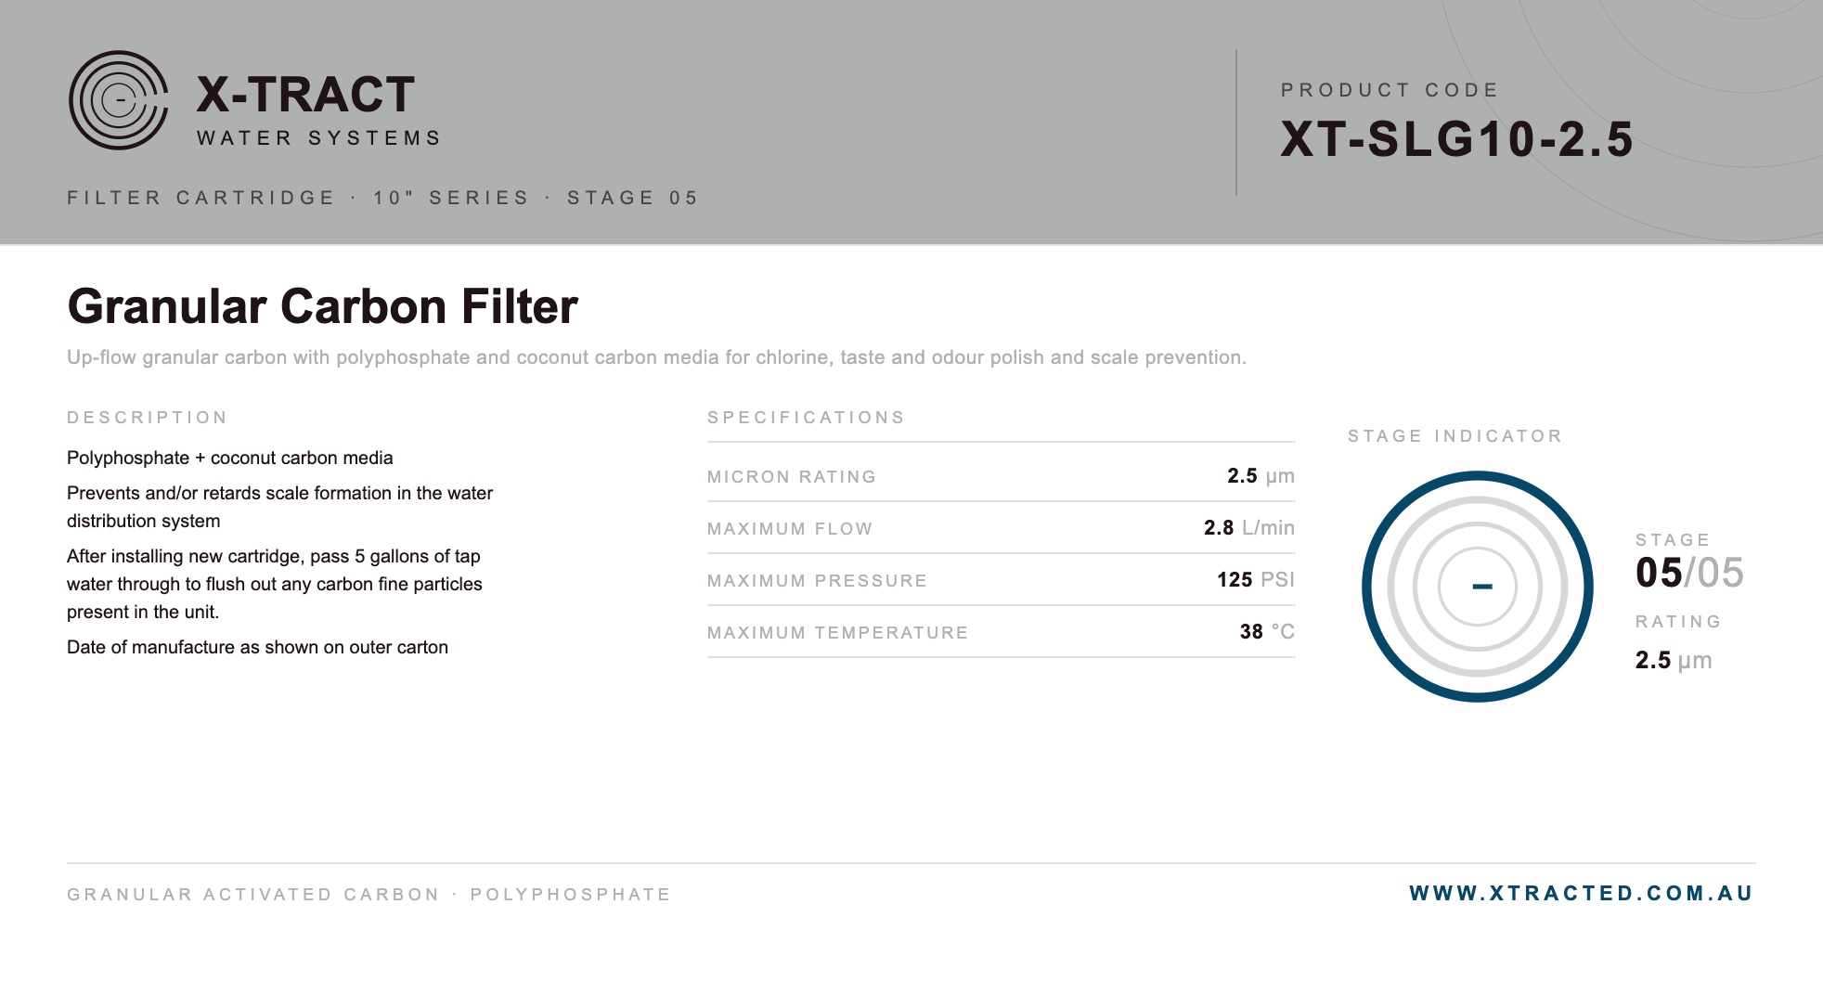Click the Specifications section header
This screenshot has height=982, width=1823.
806,418
